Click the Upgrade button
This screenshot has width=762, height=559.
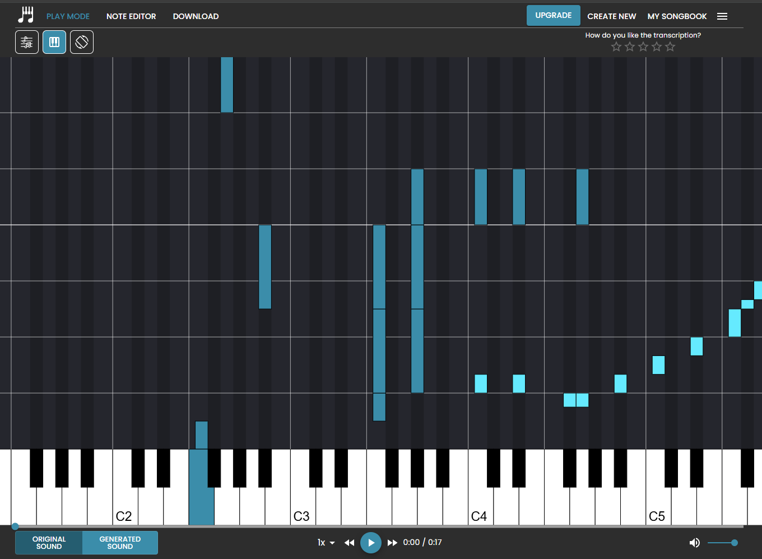point(553,16)
